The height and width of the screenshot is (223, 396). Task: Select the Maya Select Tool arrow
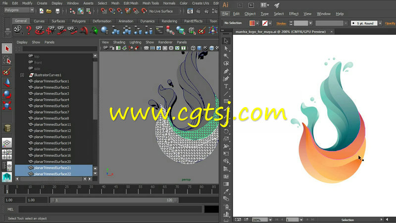pos(7,49)
